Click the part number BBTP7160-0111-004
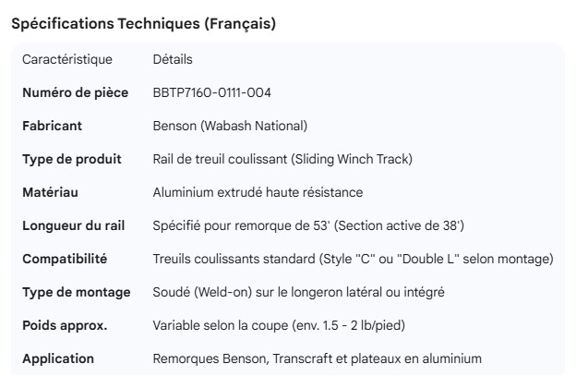Screen dimensions: 576x376 211,92
